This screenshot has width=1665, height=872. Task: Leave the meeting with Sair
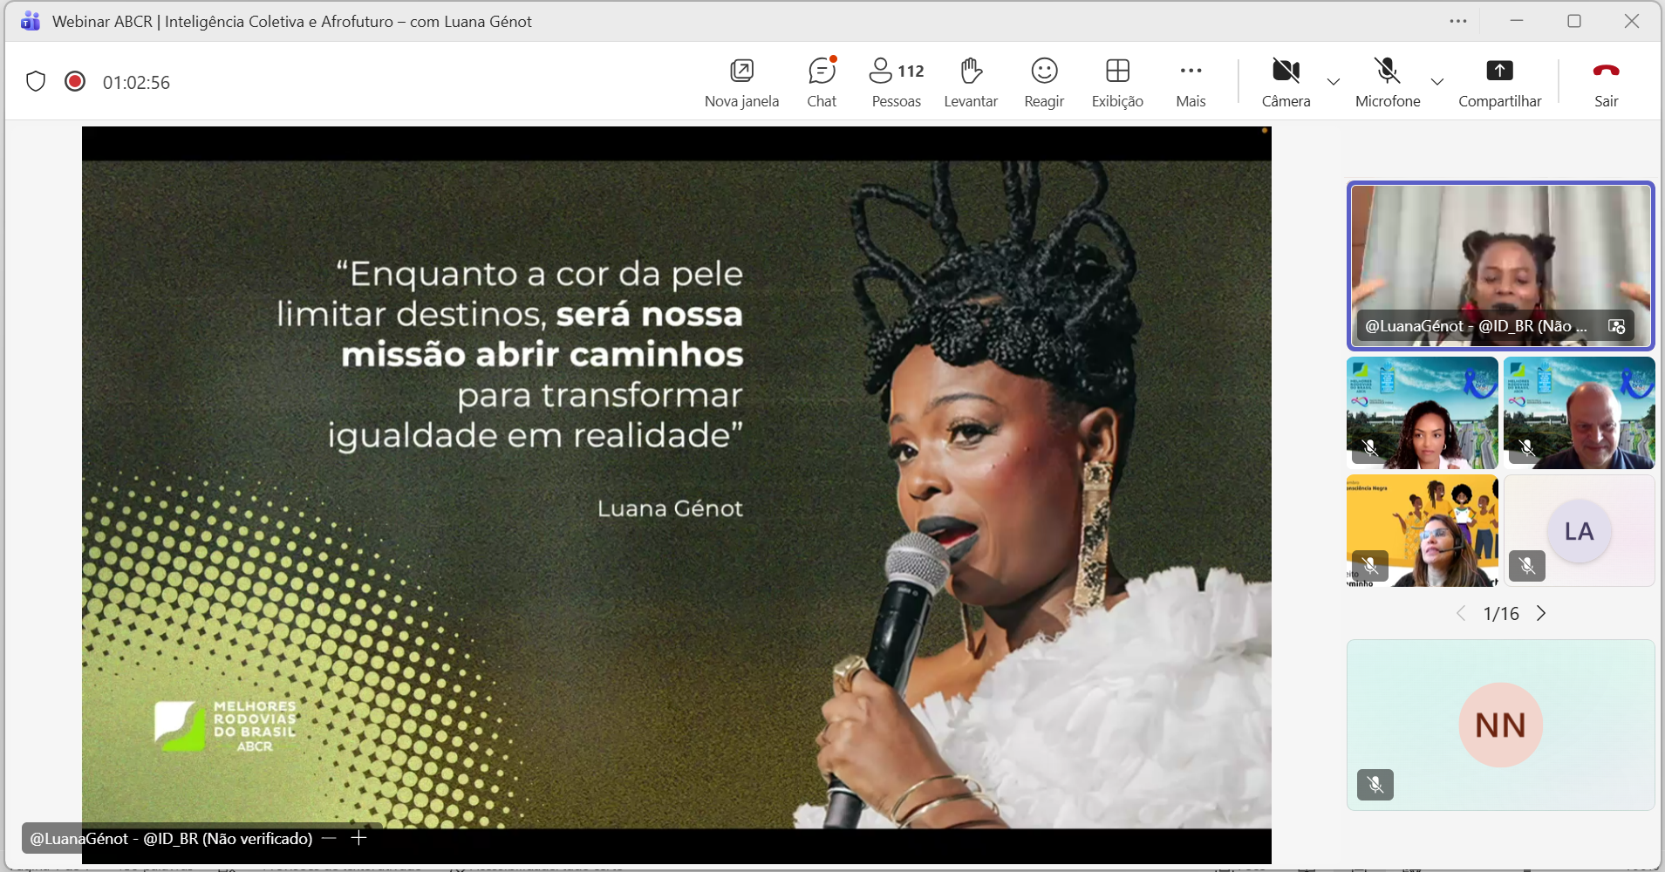pos(1606,82)
